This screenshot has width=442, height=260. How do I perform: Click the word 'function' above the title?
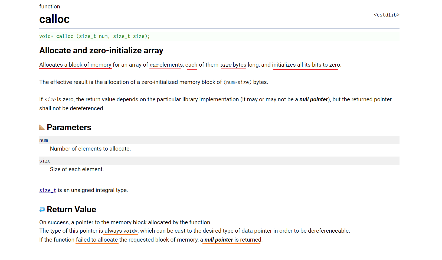(x=50, y=6)
